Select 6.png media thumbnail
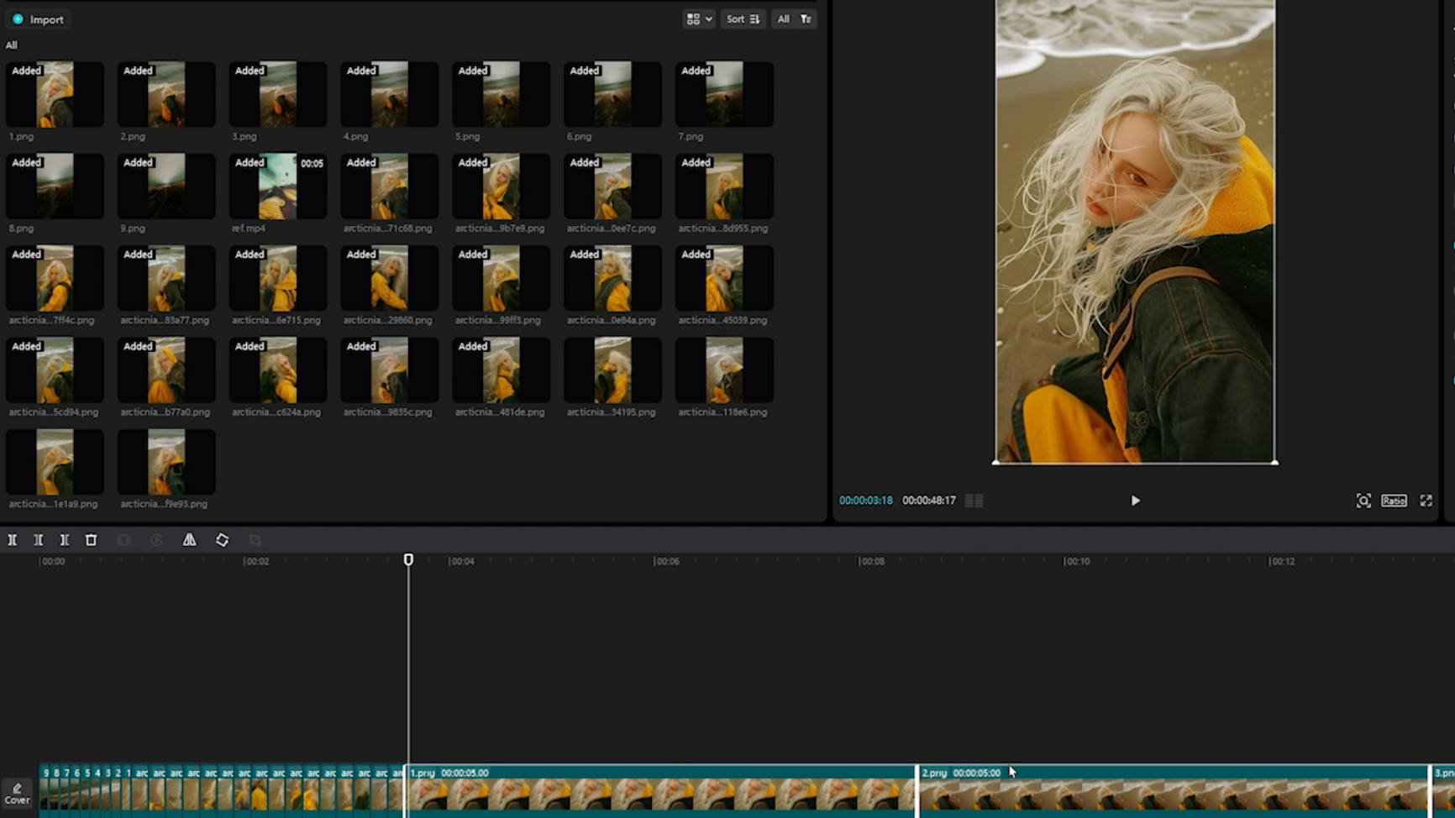 613,94
